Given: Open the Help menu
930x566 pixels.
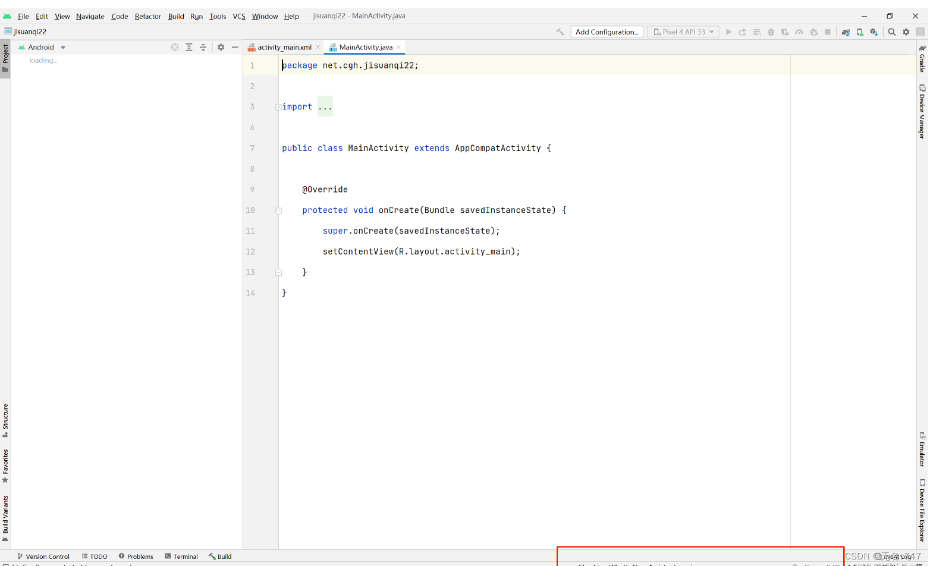Looking at the screenshot, I should (x=291, y=16).
